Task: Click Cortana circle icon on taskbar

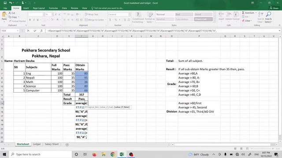Action: click(76, 154)
